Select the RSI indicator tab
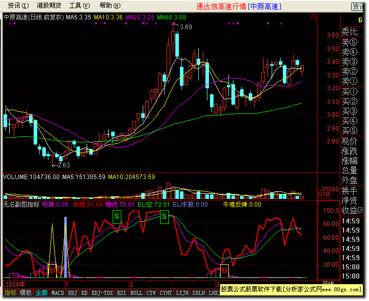Screen dimensions: 369x301 pyautogui.click(x=121, y=293)
